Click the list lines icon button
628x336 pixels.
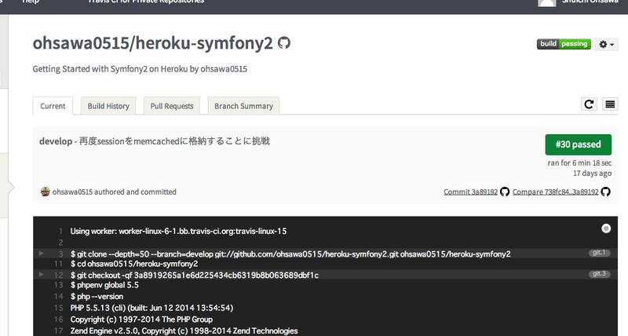(610, 104)
